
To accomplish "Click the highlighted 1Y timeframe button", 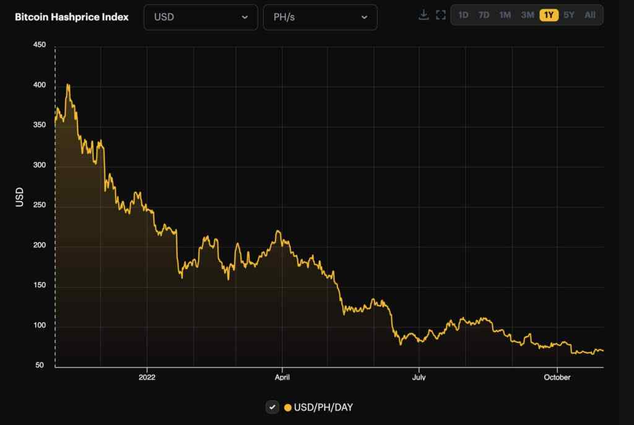I will pos(548,15).
